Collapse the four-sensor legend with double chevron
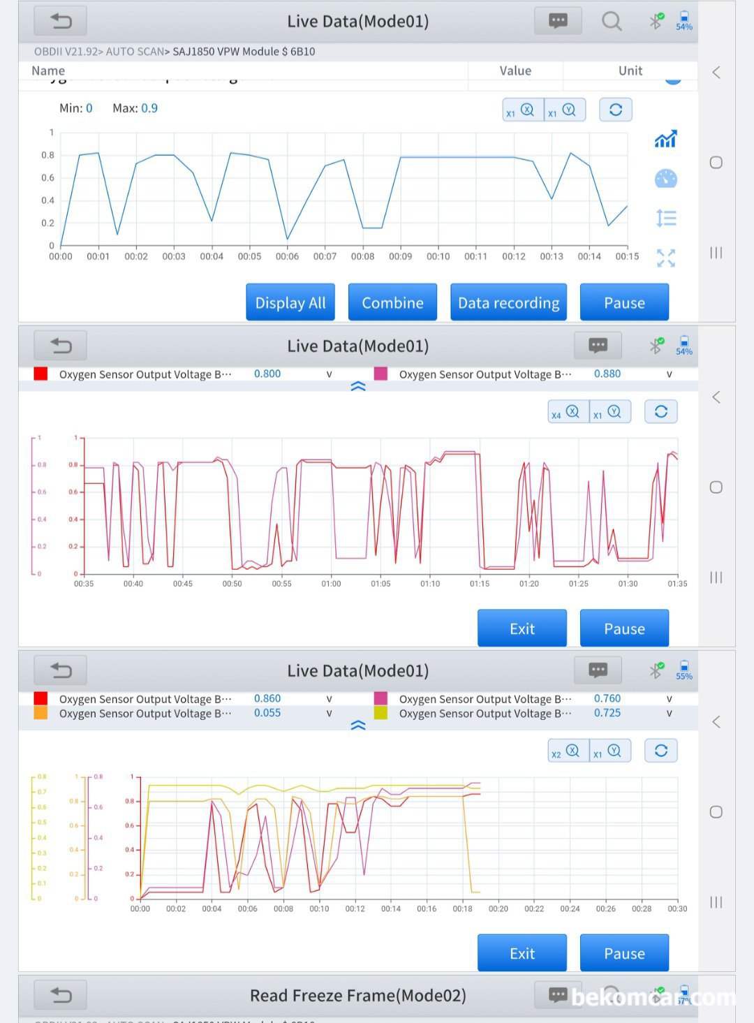Viewport: 754px width, 1023px height. coord(358,726)
